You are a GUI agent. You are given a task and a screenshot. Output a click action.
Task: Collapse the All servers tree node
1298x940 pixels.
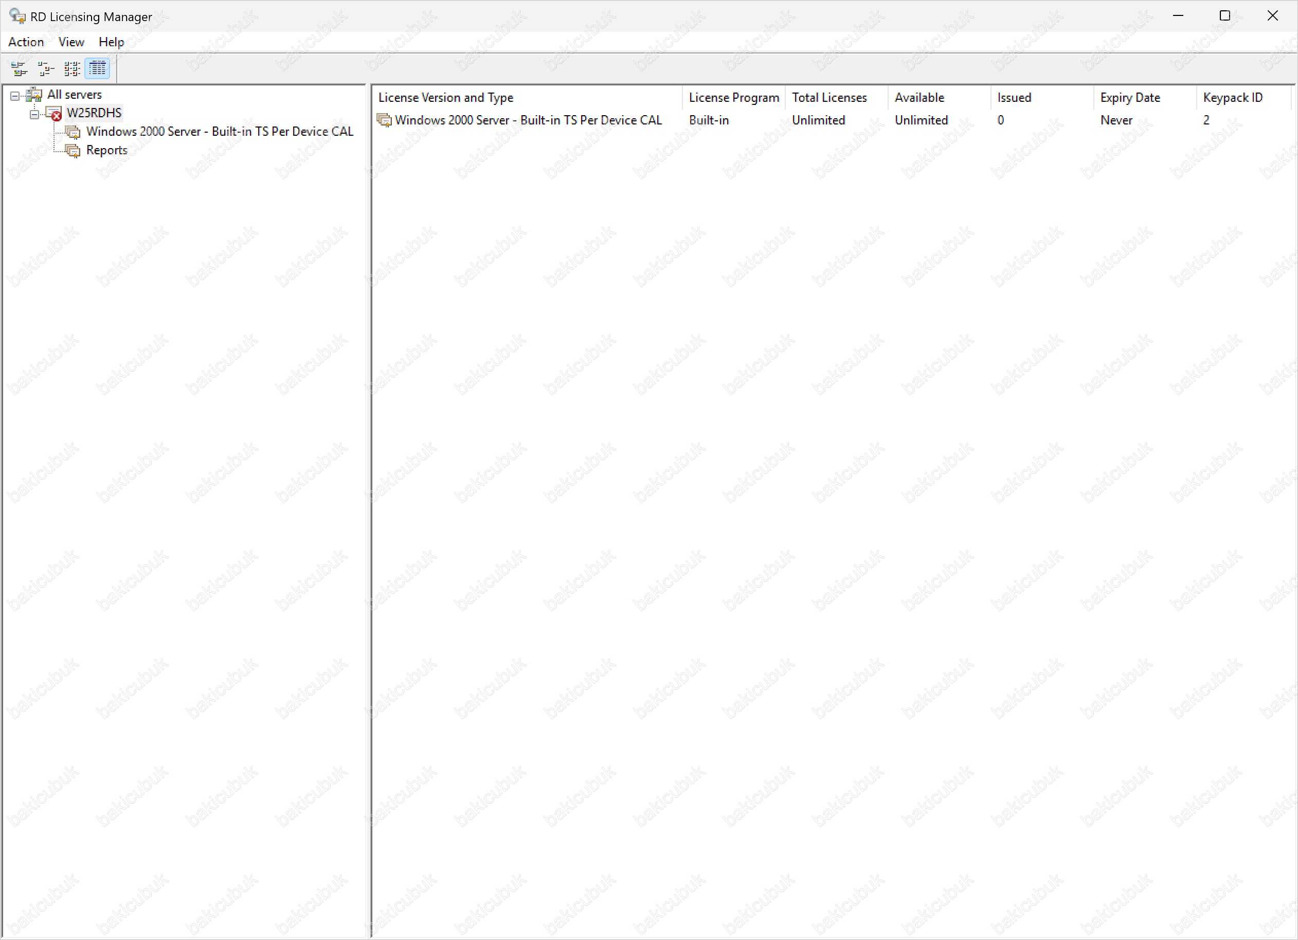click(x=15, y=96)
